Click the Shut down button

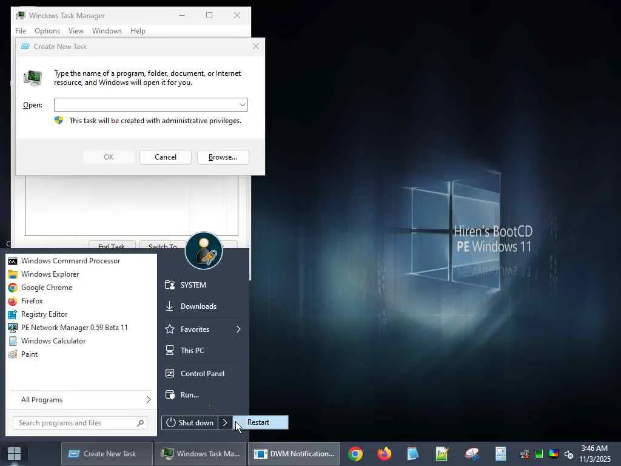point(190,423)
